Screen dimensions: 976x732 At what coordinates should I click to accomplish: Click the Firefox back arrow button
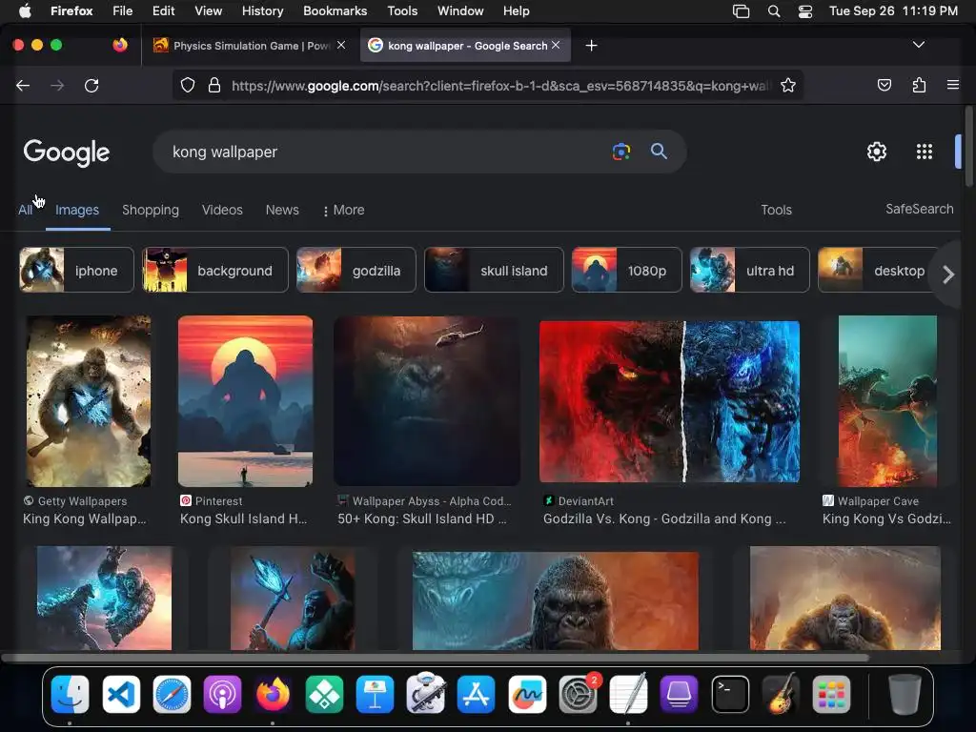pyautogui.click(x=23, y=85)
